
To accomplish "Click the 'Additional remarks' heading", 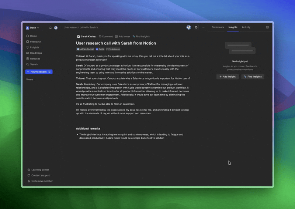I will coord(88,129).
